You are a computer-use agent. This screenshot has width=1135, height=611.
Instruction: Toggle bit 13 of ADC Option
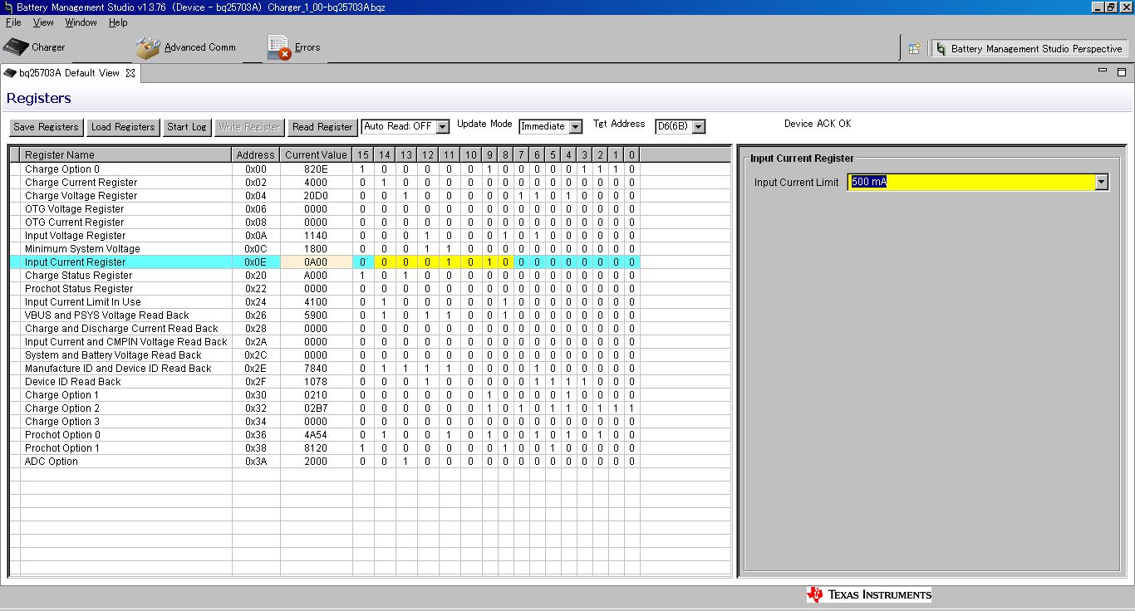point(405,462)
